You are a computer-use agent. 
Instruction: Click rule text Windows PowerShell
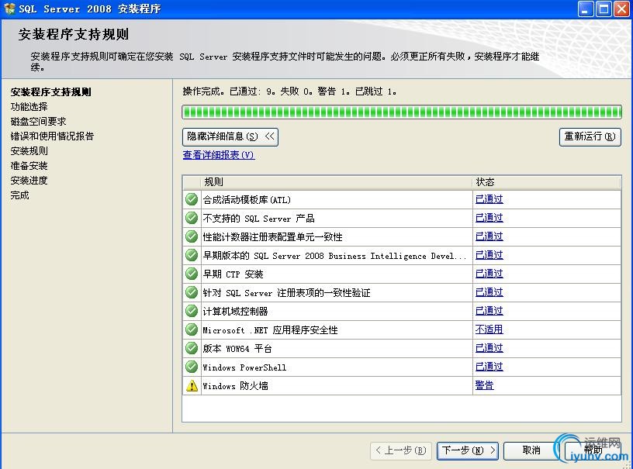[244, 367]
